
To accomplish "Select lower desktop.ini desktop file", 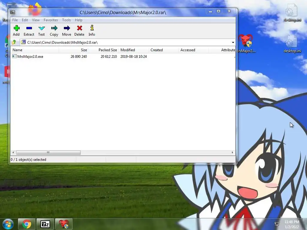I will click(x=292, y=44).
